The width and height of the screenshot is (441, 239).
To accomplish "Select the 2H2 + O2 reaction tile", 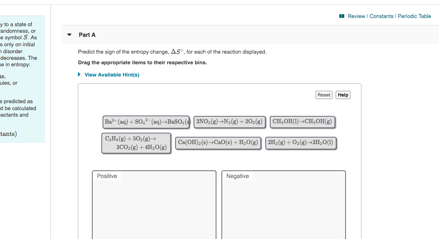I will tap(300, 143).
